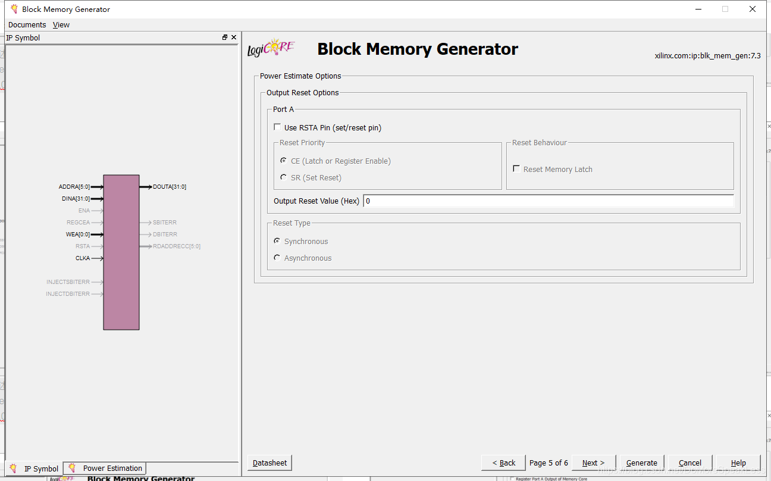
Task: Select SR (Set Reset) priority
Action: (x=283, y=177)
